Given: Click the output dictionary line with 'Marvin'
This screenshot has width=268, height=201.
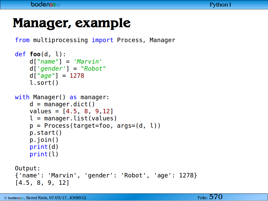Looking at the screenshot, I should 106,176.
